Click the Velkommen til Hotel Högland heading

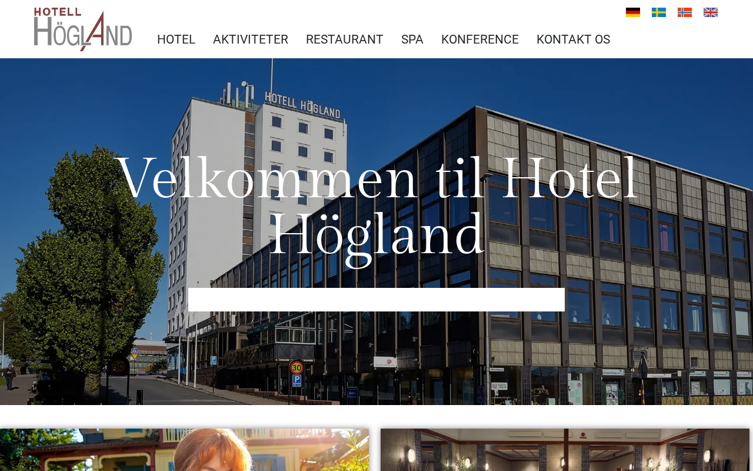click(x=376, y=206)
